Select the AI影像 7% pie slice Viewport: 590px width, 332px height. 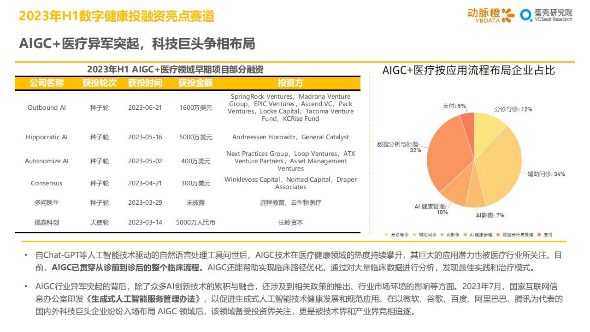(476, 194)
